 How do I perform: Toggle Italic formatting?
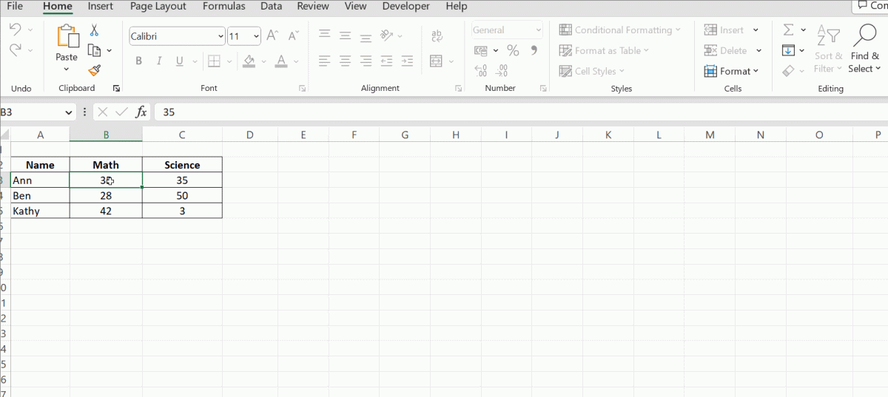pos(159,61)
